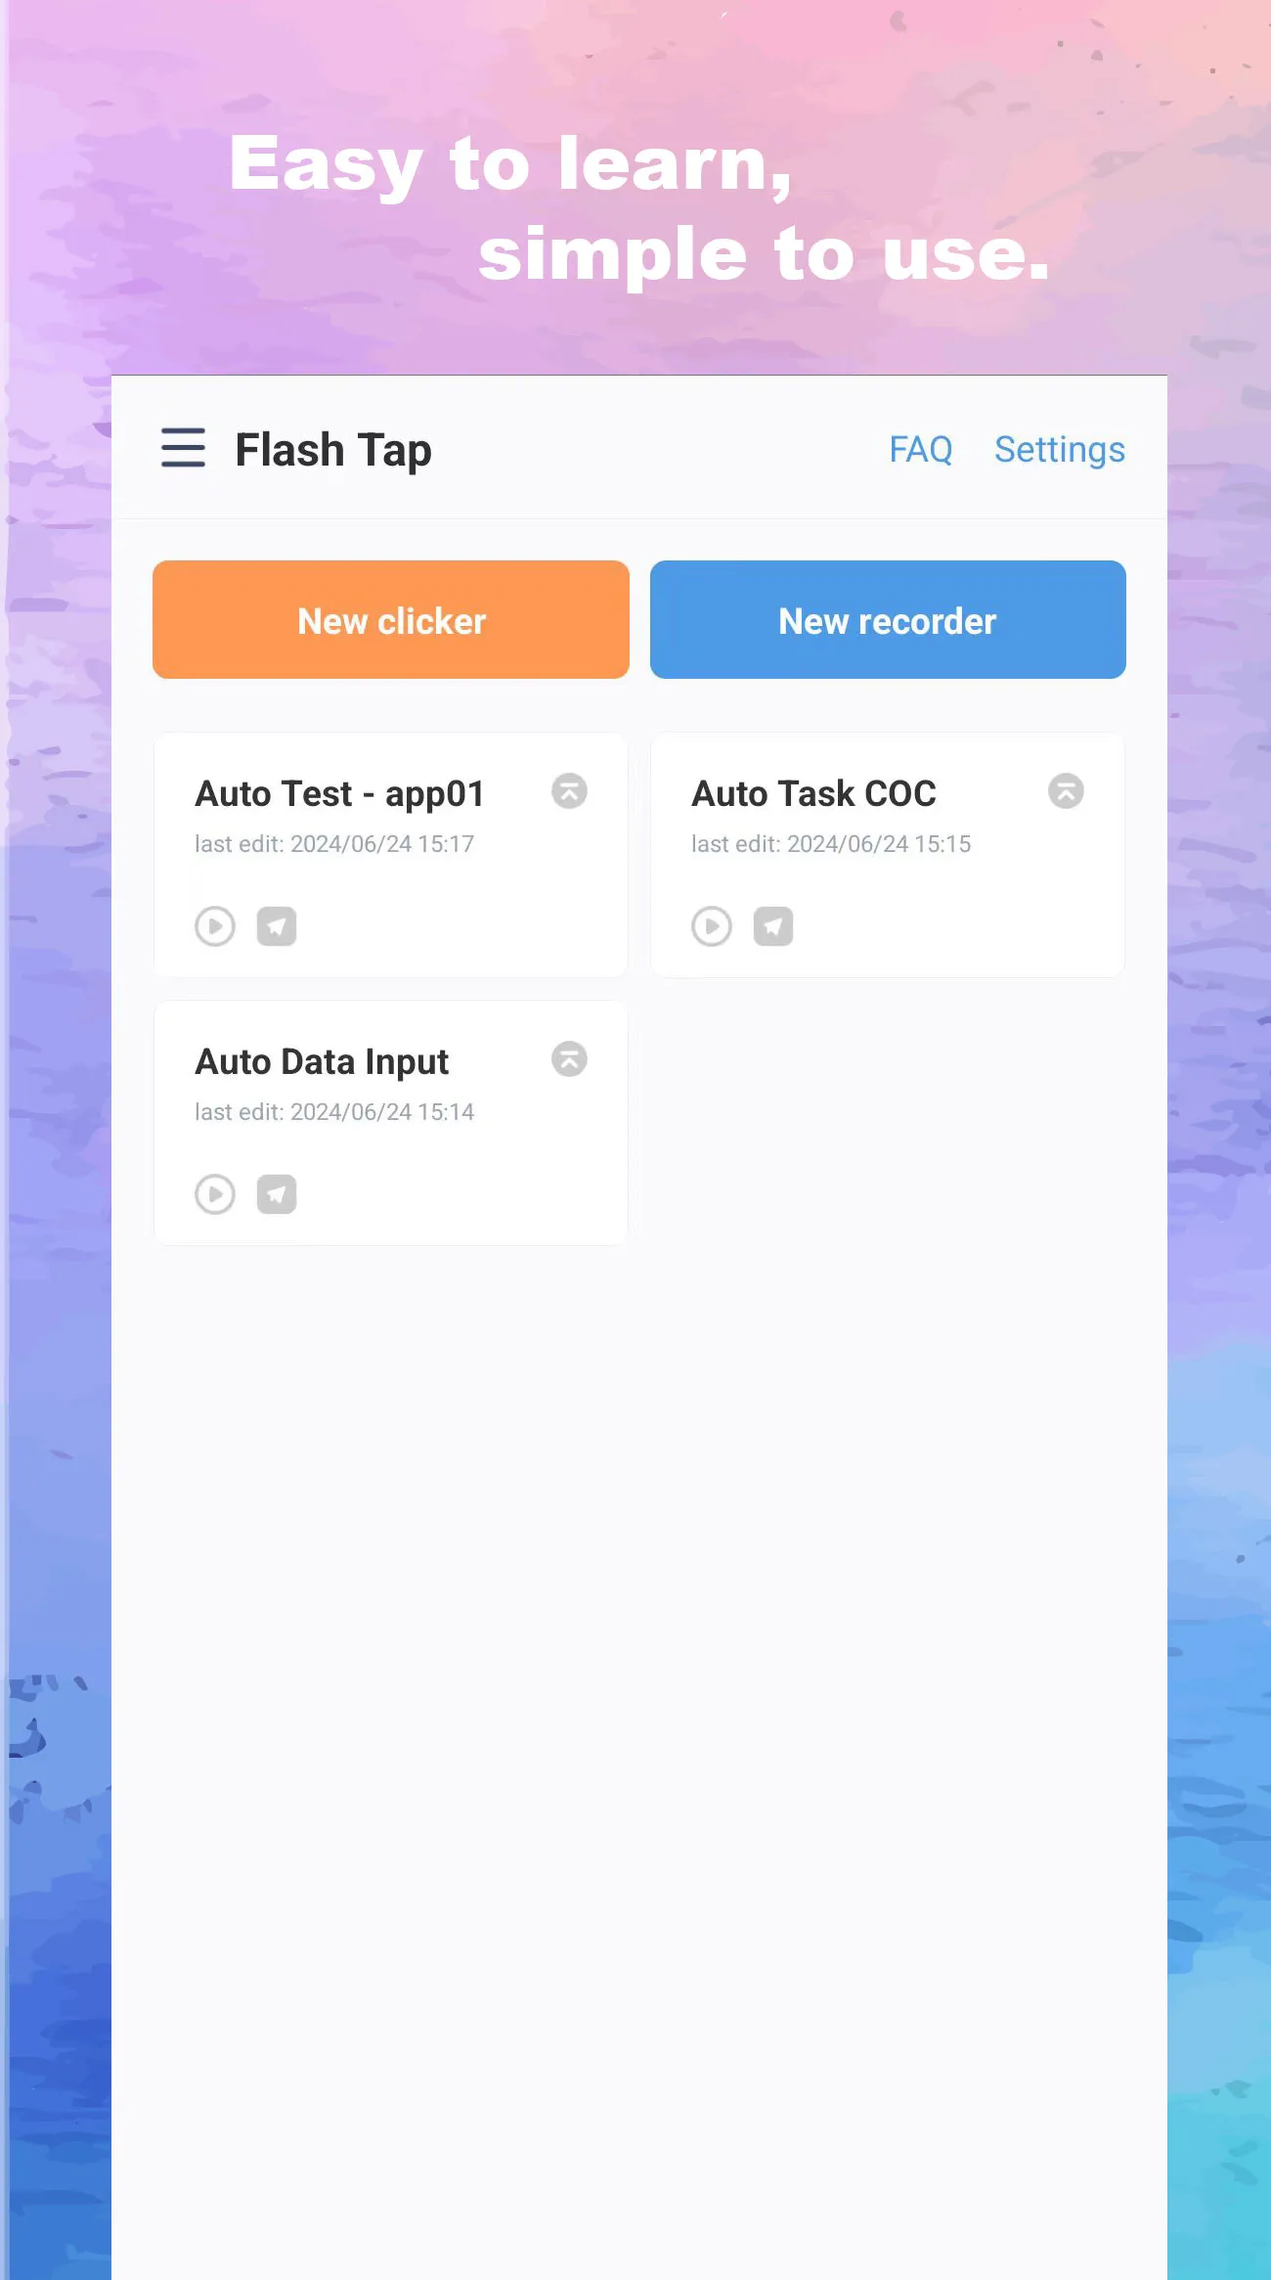
Task: Share the Auto Data Input script
Action: coord(277,1194)
